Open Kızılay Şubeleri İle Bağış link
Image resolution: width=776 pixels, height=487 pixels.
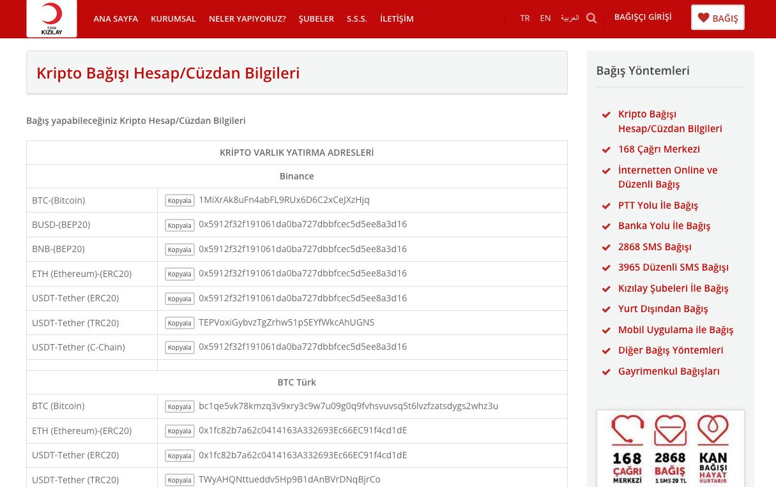(x=673, y=288)
